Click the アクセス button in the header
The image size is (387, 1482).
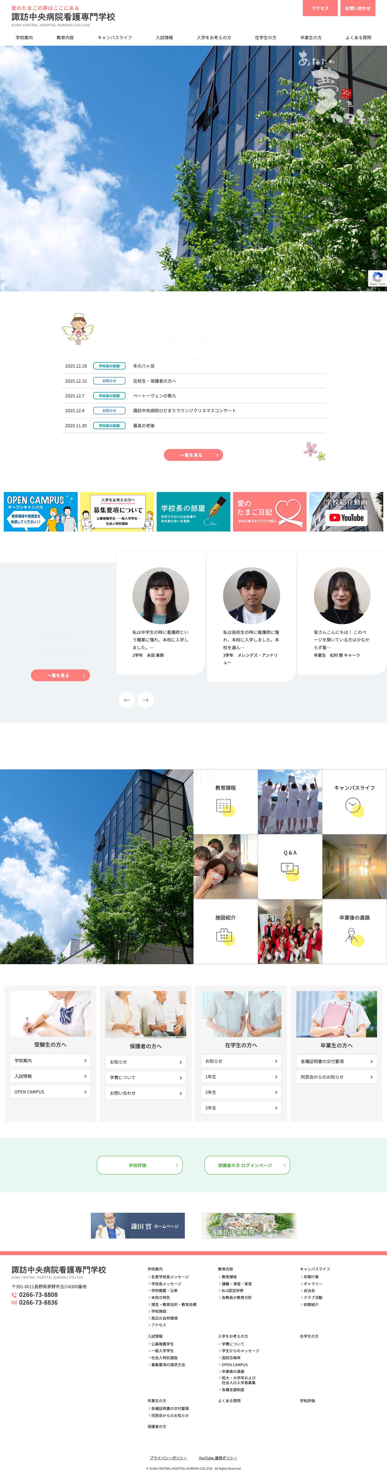click(x=320, y=8)
